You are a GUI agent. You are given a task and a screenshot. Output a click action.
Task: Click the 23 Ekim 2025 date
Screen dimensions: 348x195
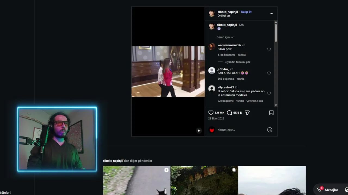(216, 119)
